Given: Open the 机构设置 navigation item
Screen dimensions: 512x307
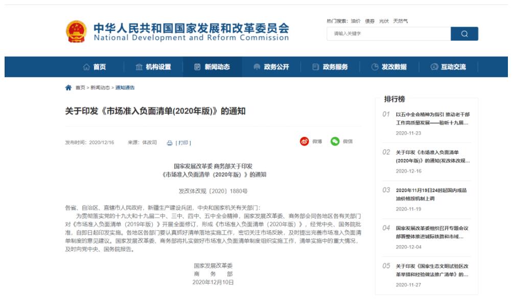Looking at the screenshot, I should 153,67.
